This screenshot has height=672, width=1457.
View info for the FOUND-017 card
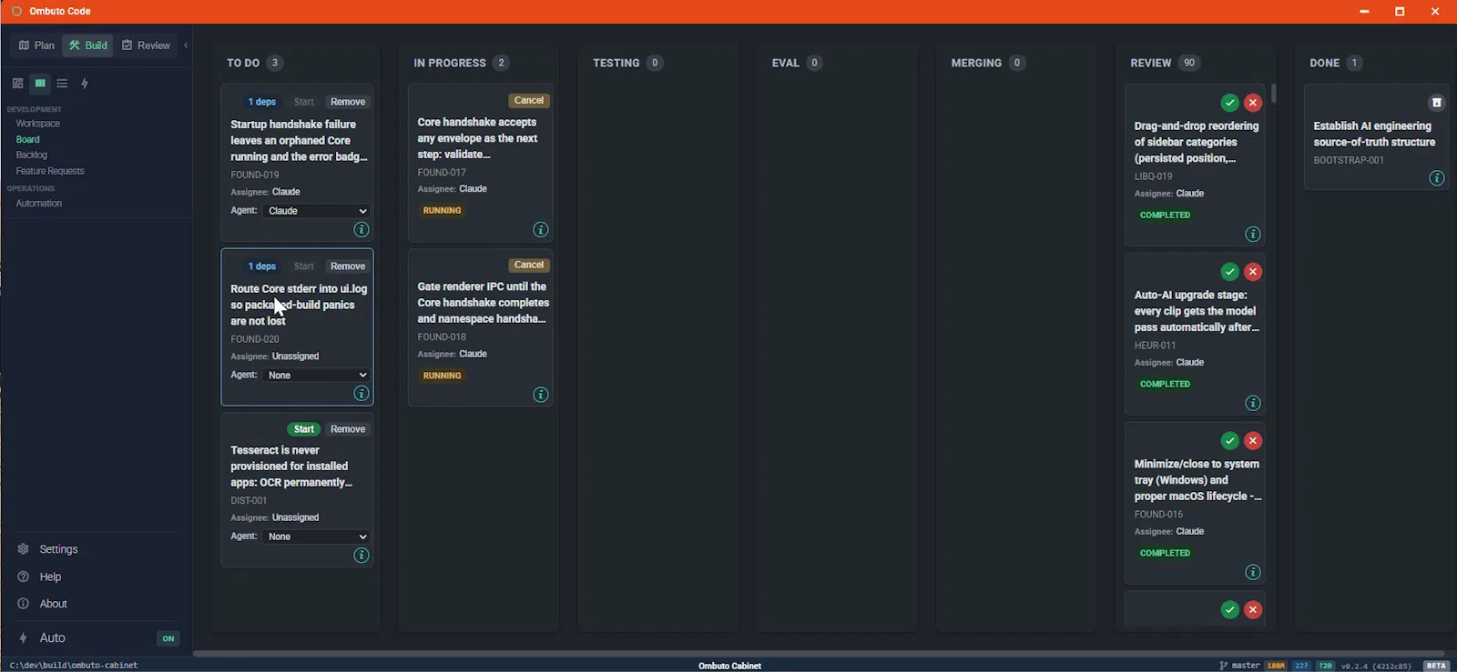tap(541, 230)
